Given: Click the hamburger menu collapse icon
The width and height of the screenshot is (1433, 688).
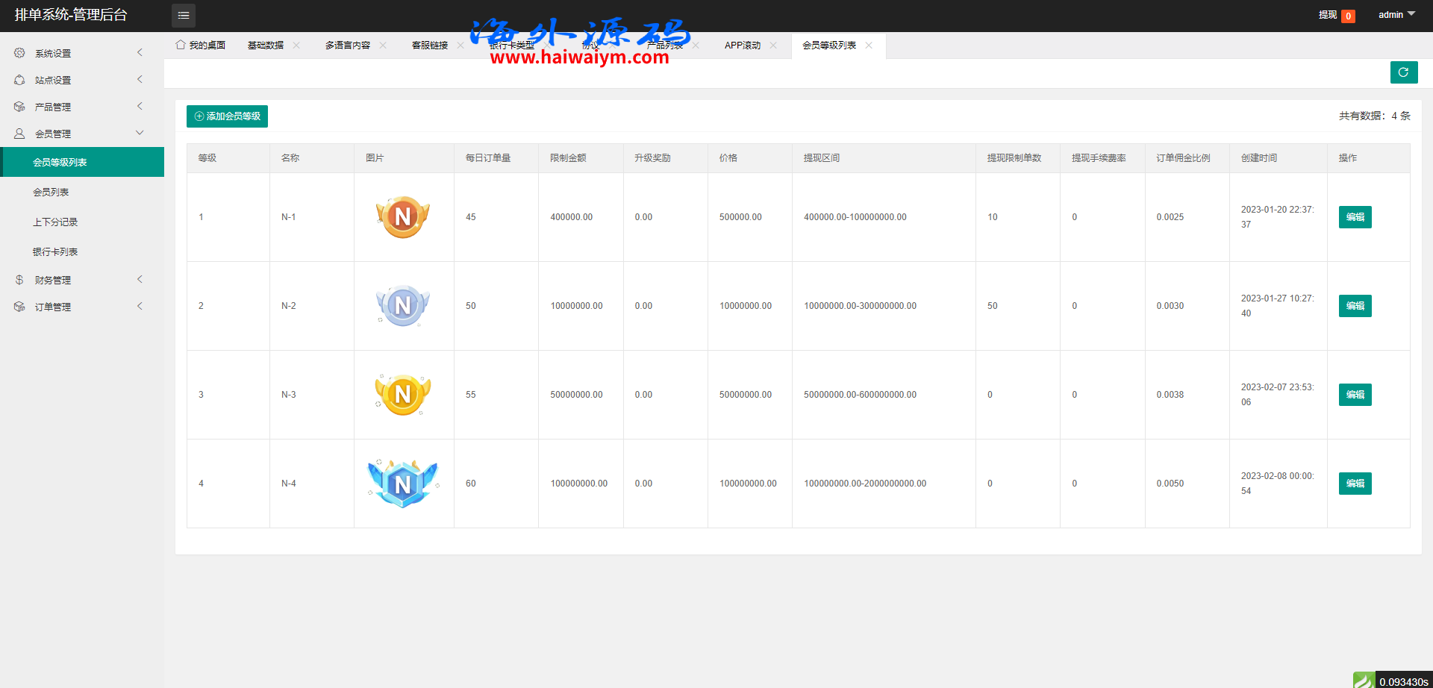Looking at the screenshot, I should [x=184, y=15].
